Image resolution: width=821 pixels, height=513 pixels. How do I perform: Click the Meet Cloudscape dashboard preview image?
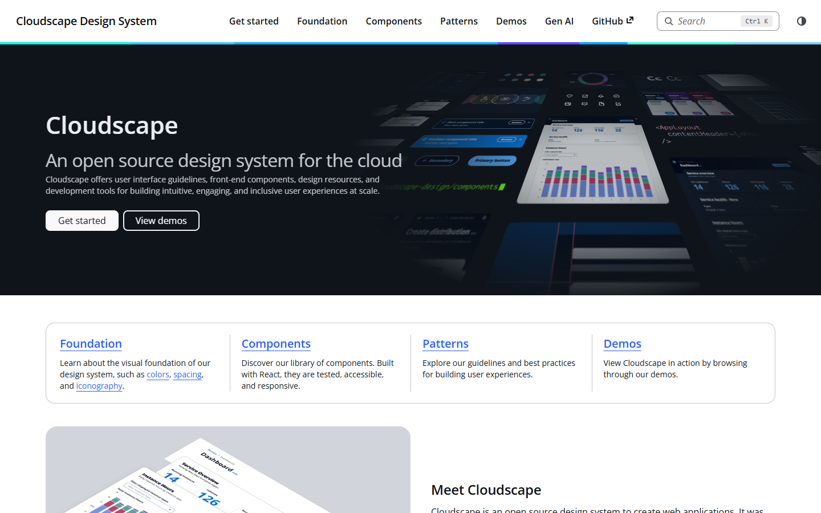coord(228,470)
